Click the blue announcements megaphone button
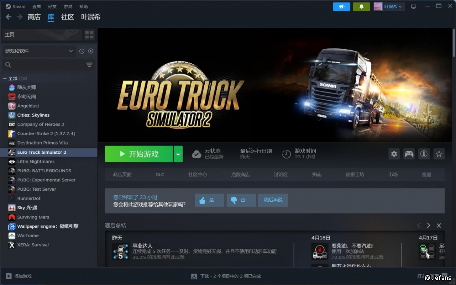The width and height of the screenshot is (456, 285). 342,6
